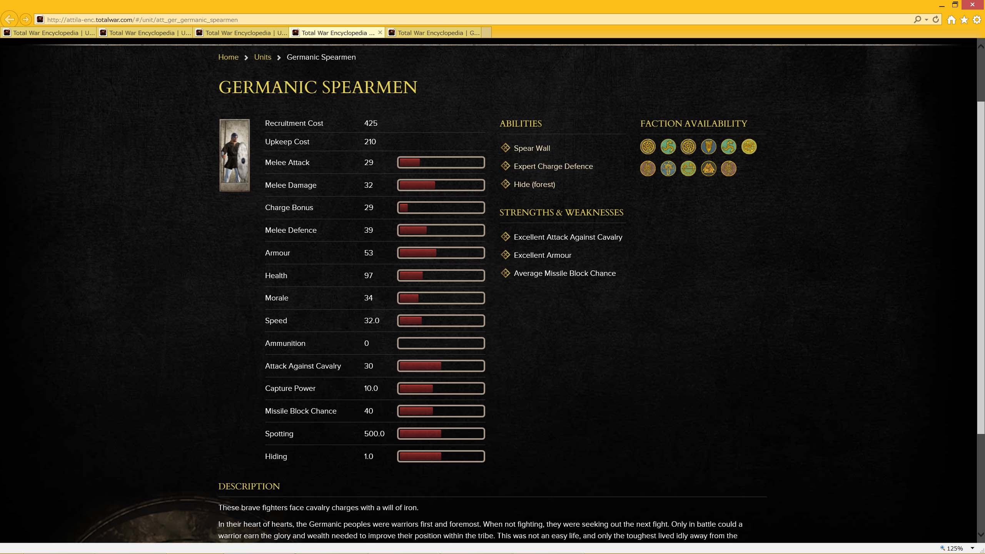This screenshot has height=554, width=985.
Task: Click the page scrollbar down arrow
Action: click(981, 535)
